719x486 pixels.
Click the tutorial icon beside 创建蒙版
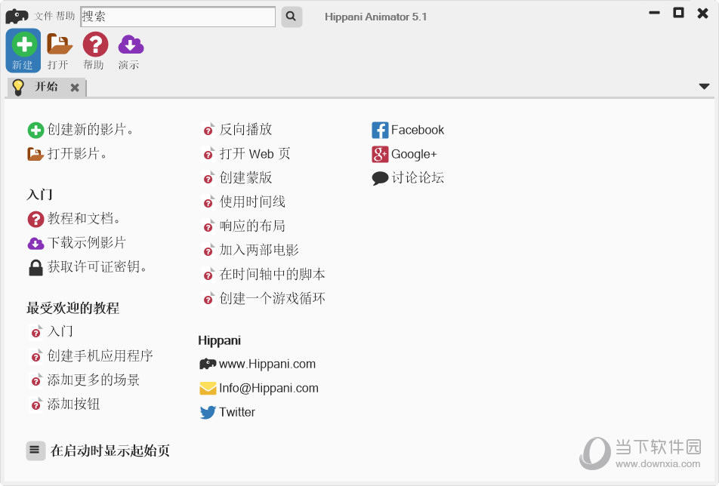[x=208, y=178]
